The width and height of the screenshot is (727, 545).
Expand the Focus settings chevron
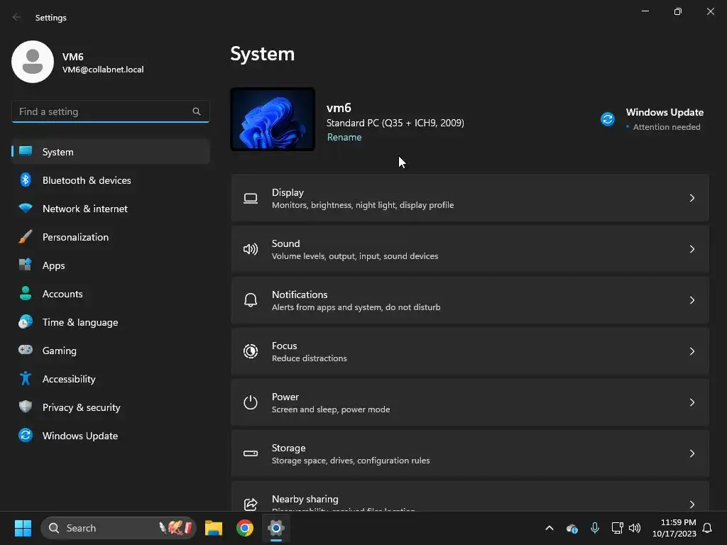pos(692,351)
